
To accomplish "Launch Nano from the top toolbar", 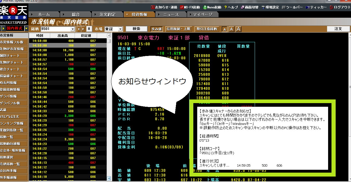I will (x=212, y=7).
